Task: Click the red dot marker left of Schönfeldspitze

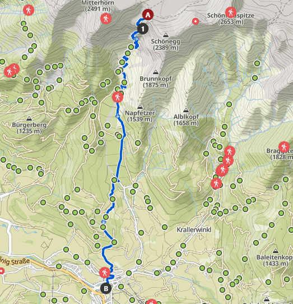Action: (x=196, y=21)
